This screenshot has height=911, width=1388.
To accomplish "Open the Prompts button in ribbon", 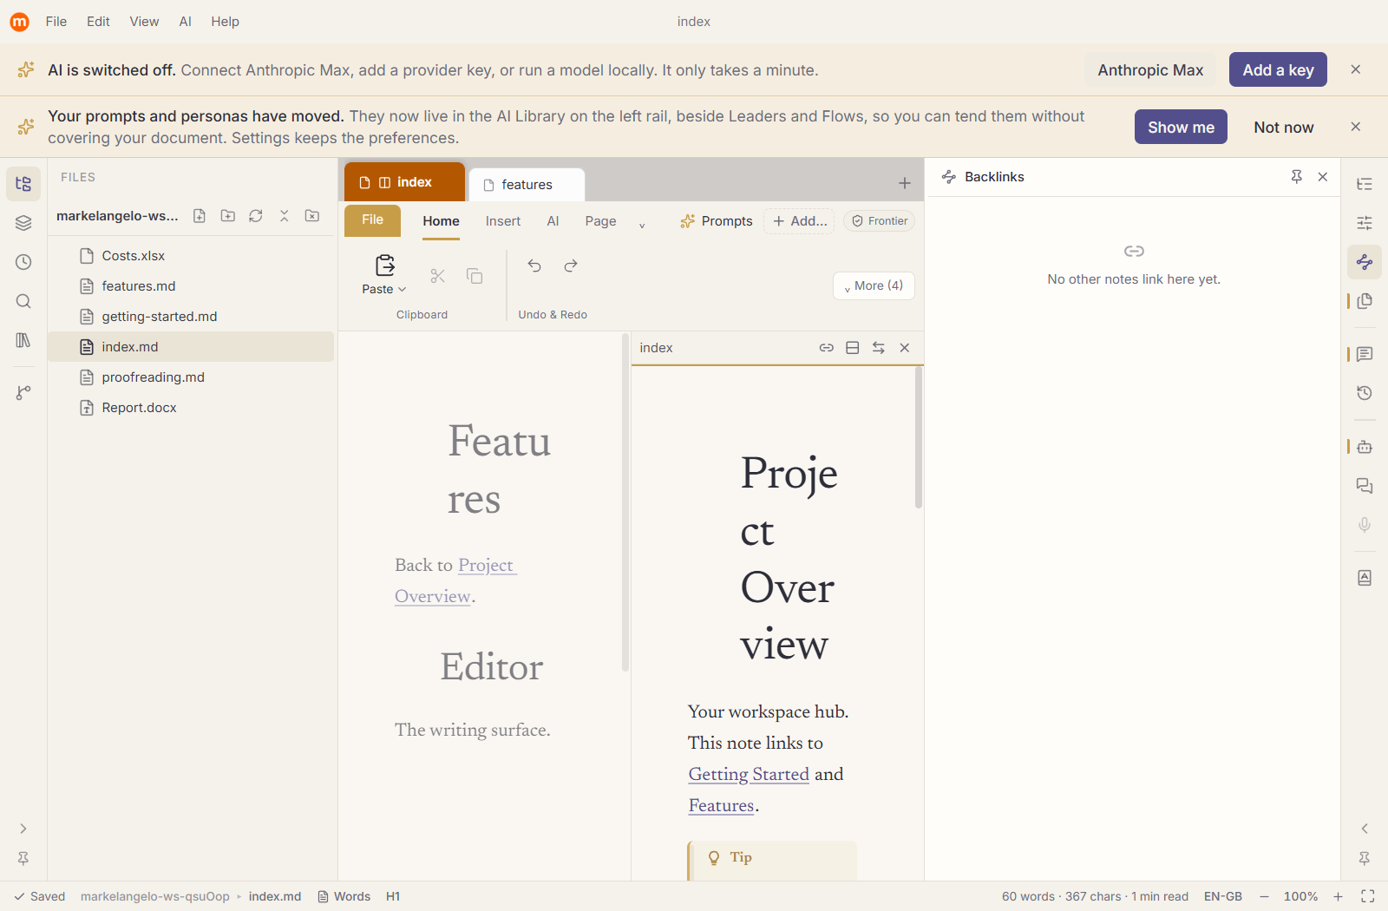I will [x=716, y=221].
